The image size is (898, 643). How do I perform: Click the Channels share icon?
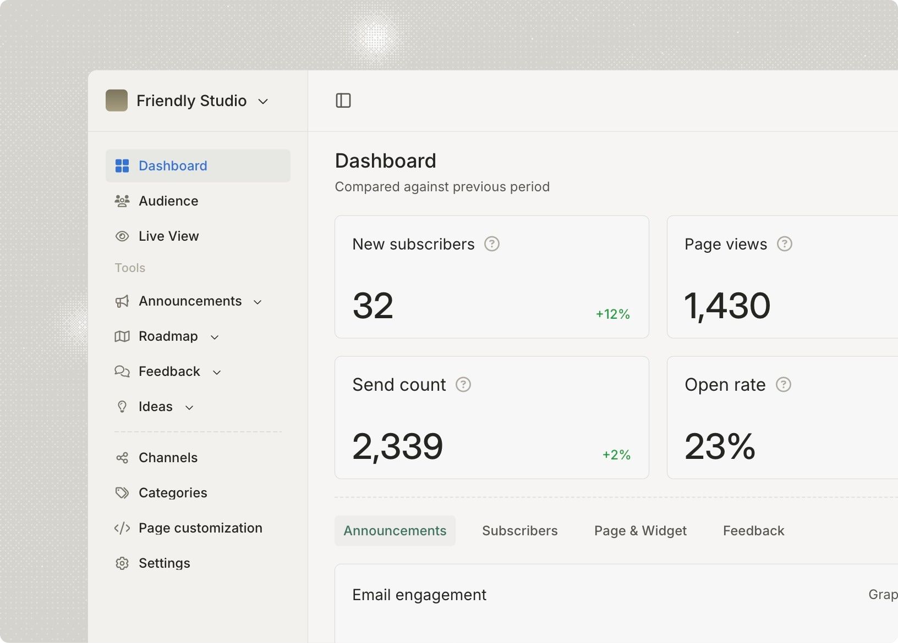(122, 458)
